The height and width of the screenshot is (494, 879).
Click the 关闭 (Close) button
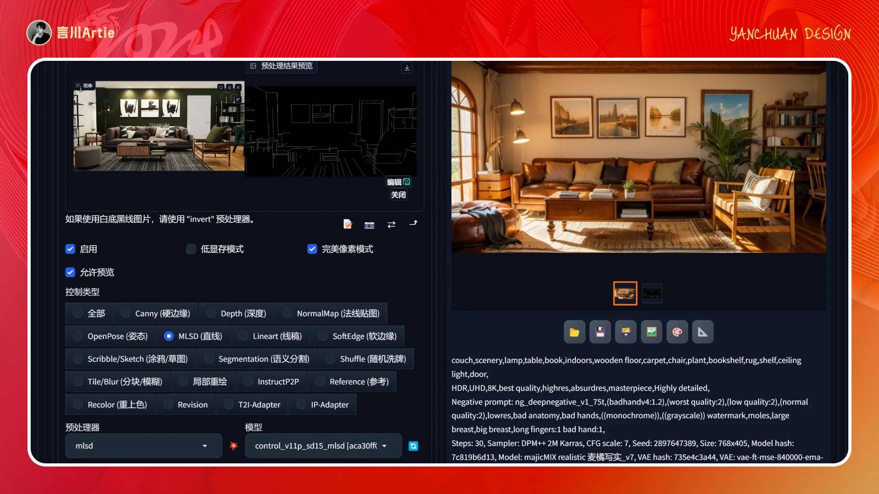coord(398,194)
